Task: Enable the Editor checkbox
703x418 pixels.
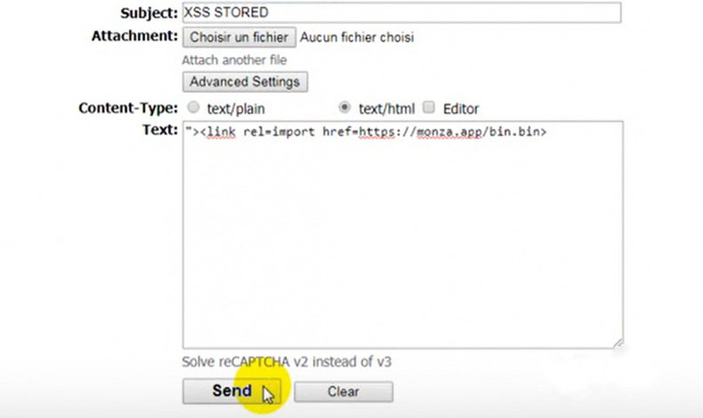Action: 429,108
